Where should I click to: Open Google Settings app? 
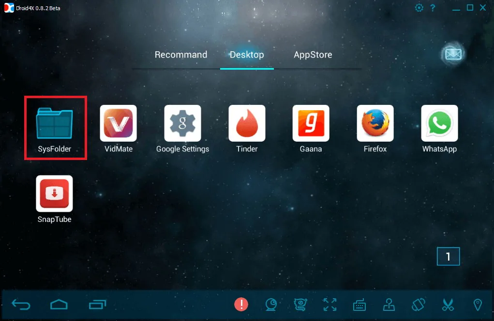coord(183,123)
